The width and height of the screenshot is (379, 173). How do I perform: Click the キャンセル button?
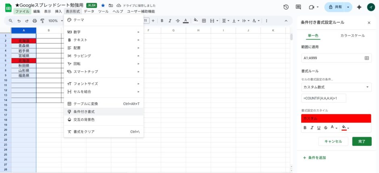(x=333, y=142)
